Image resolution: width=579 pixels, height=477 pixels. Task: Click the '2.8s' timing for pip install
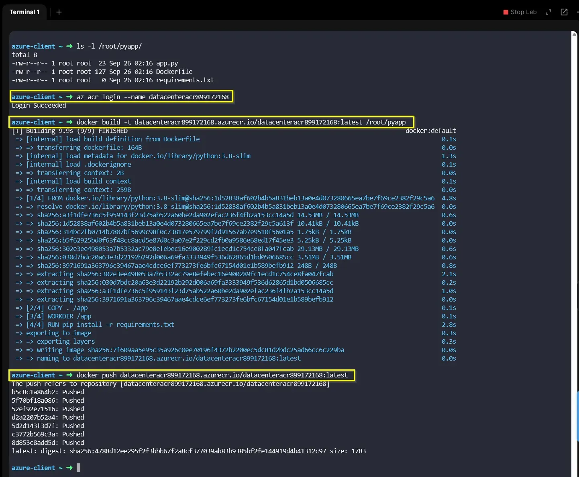click(x=449, y=324)
